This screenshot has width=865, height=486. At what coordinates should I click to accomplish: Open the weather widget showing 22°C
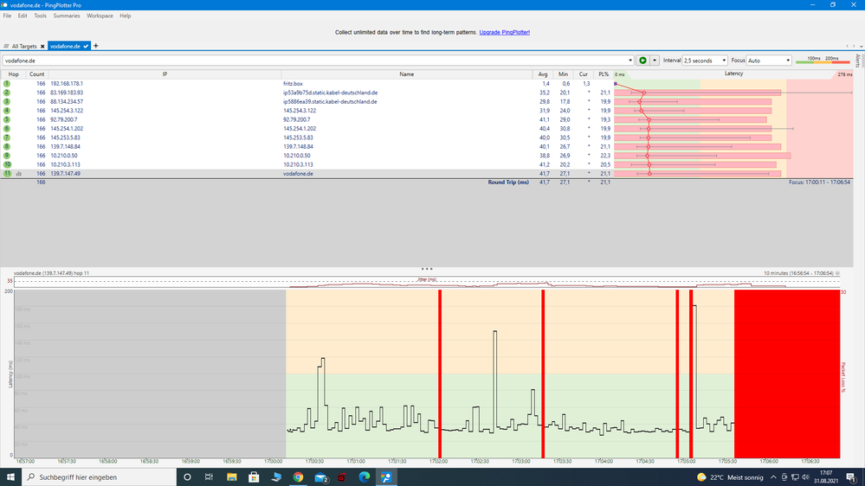point(731,477)
